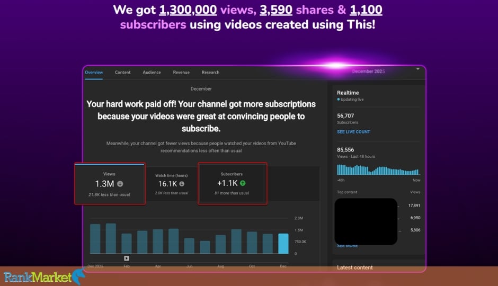
Task: Click the Views down-arrow indicator icon
Action: pos(120,184)
